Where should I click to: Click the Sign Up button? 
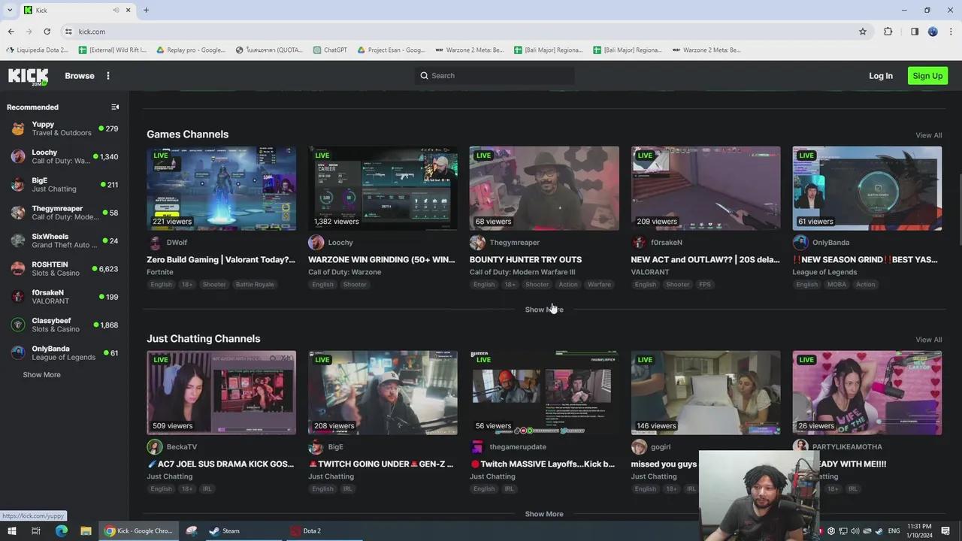[927, 75]
